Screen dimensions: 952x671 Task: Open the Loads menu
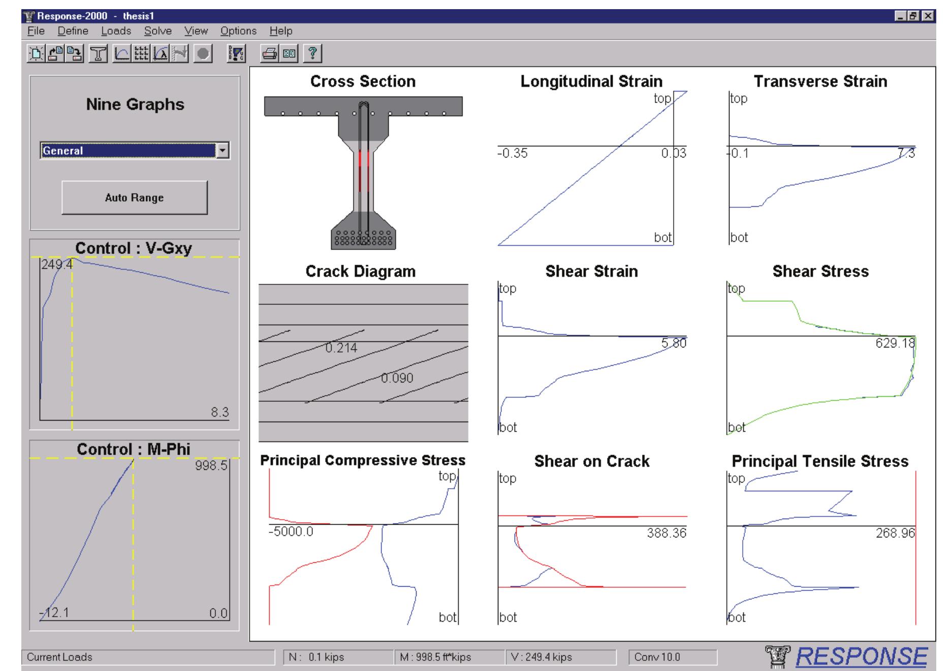coord(116,31)
